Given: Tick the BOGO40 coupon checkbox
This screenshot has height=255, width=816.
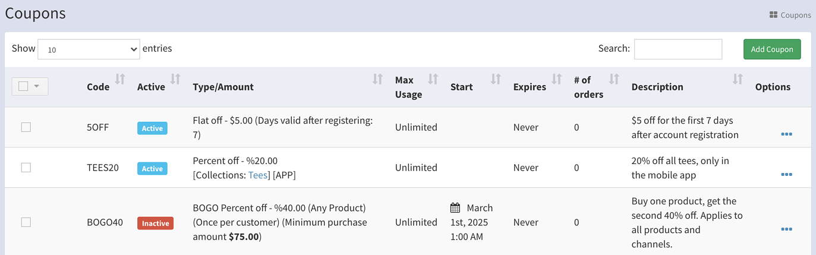Looking at the screenshot, I should click(x=26, y=222).
